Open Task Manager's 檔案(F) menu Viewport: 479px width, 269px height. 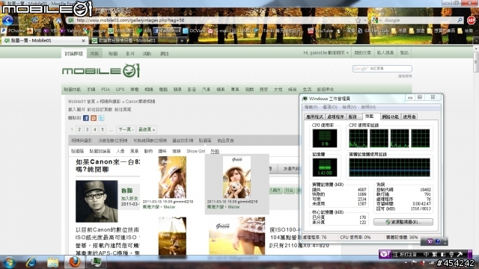[x=311, y=108]
